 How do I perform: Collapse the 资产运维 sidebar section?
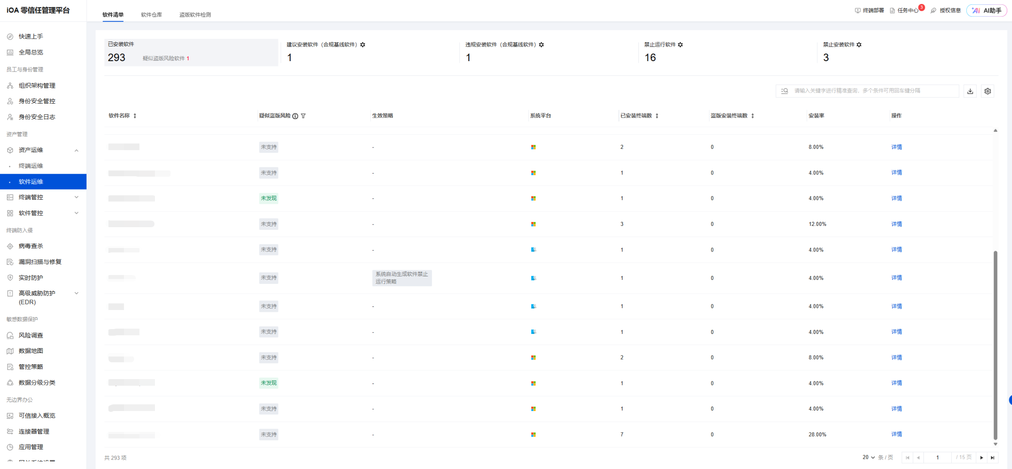click(x=76, y=151)
